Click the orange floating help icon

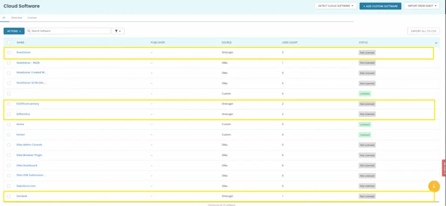[x=434, y=186]
